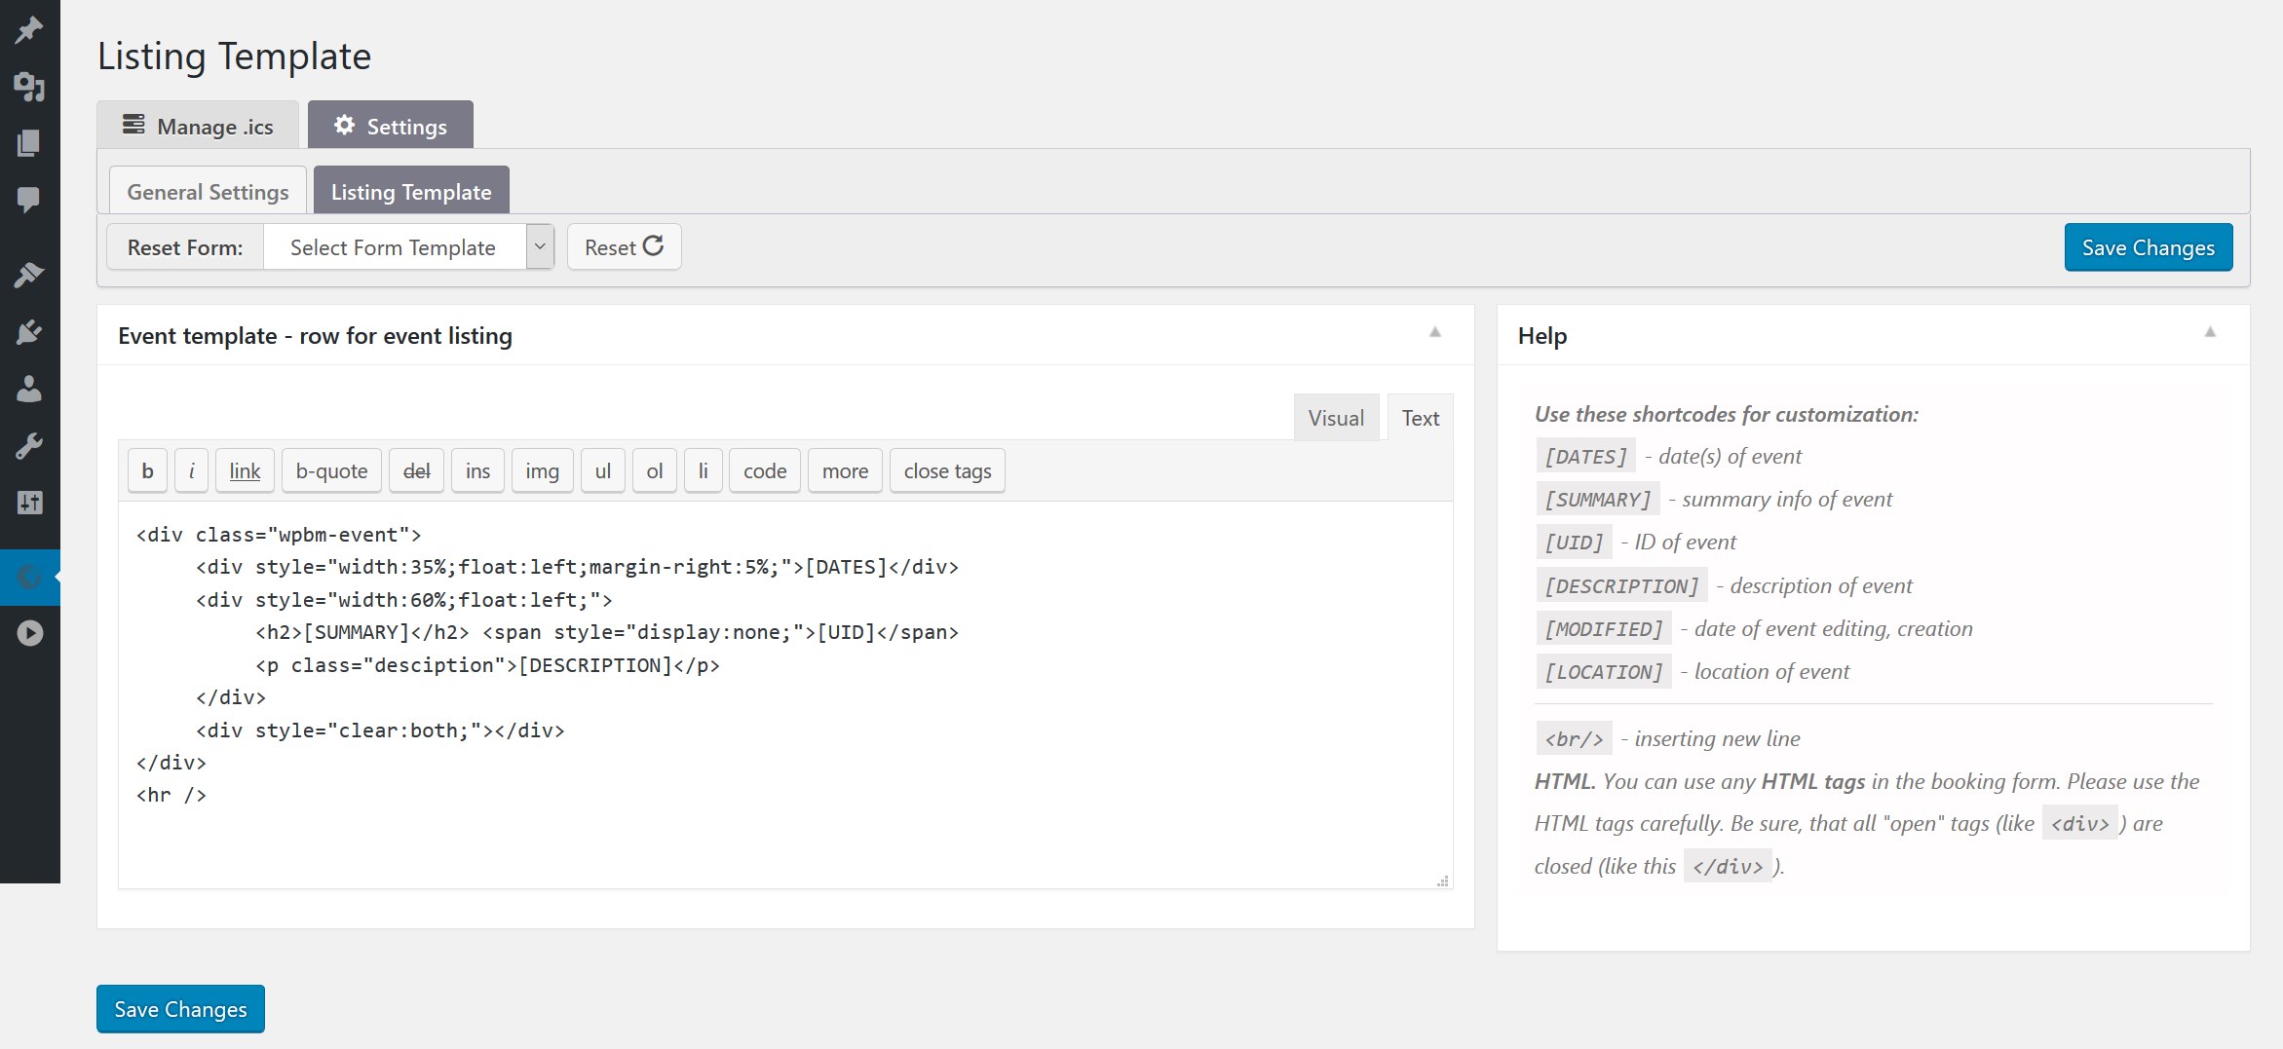
Task: Click the bottom Save Changes button
Action: [x=180, y=1009]
